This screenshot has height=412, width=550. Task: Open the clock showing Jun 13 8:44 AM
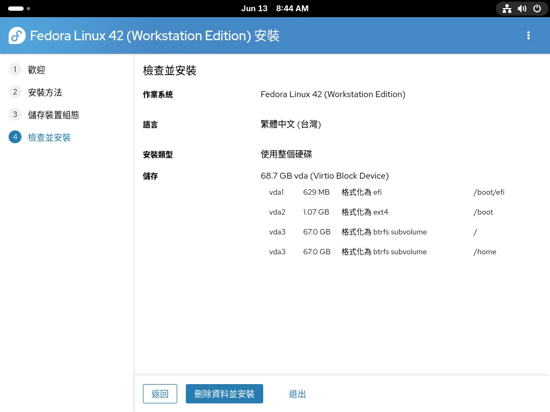point(274,9)
